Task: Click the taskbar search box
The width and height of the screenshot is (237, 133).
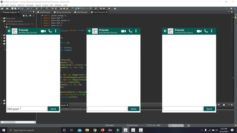Action: [34, 130]
